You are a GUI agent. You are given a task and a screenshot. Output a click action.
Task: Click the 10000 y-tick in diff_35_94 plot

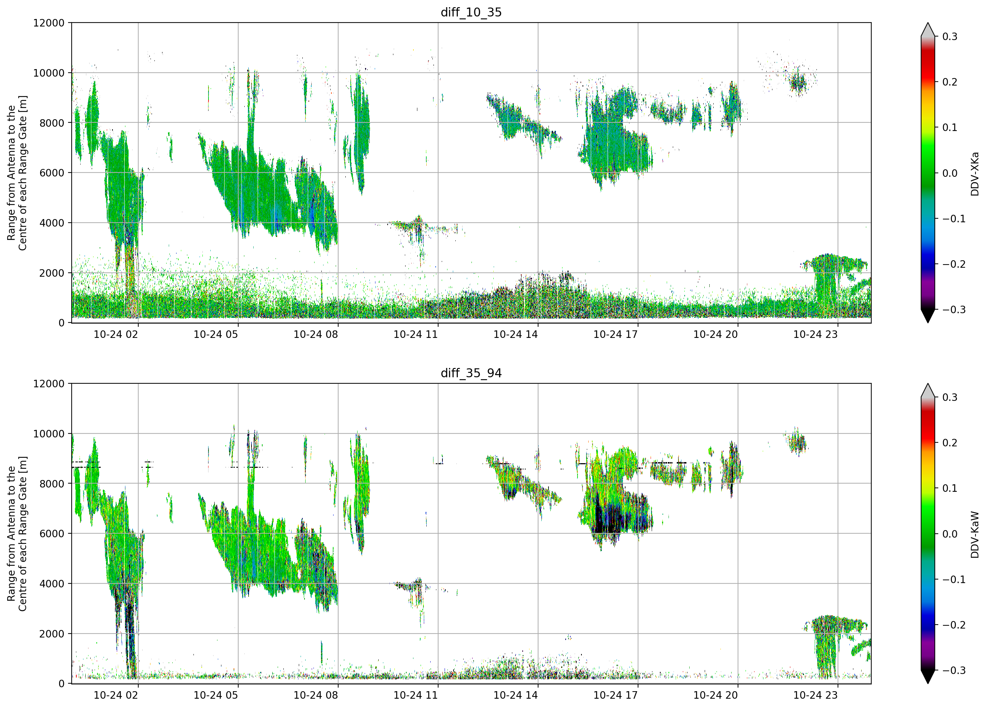(x=49, y=433)
